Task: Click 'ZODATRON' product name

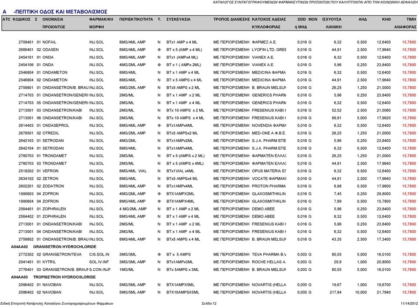Action: tap(53, 186)
